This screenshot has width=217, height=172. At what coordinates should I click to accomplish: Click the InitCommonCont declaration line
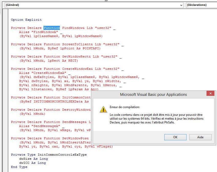click(51, 97)
